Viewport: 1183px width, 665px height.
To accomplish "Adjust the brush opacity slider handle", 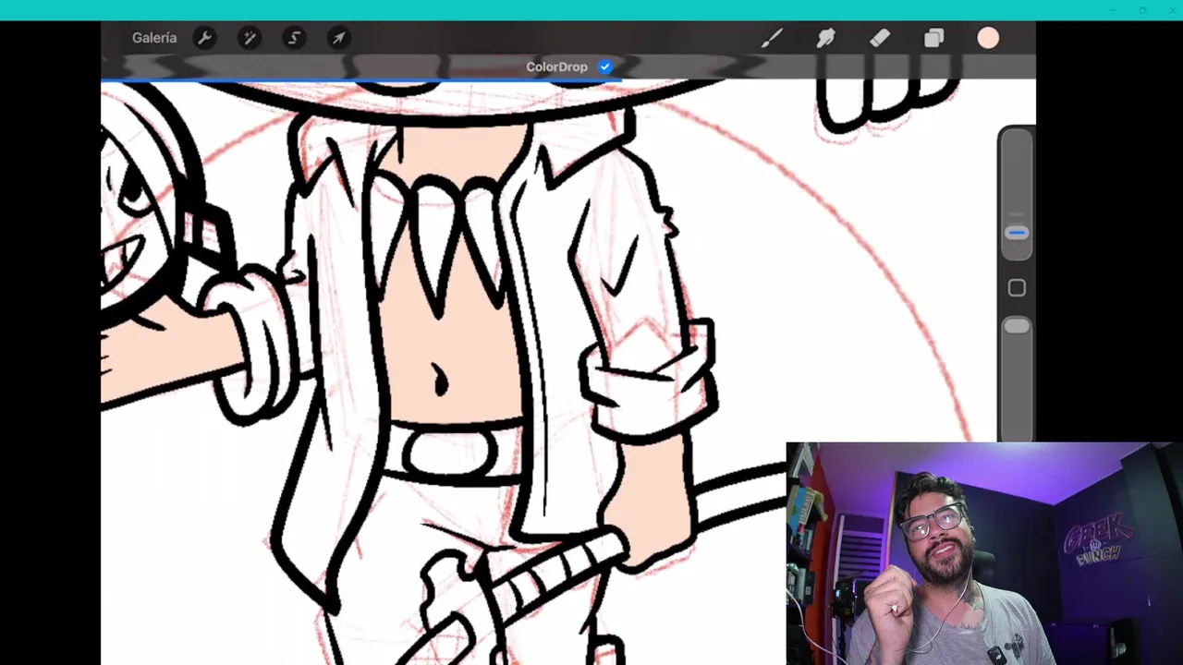I will click(1017, 326).
